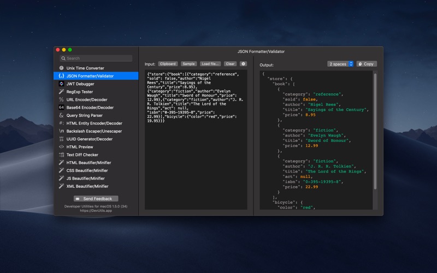The width and height of the screenshot is (437, 273).
Task: Open the Base64 Encoder/Decoder icon
Action: [x=61, y=108]
